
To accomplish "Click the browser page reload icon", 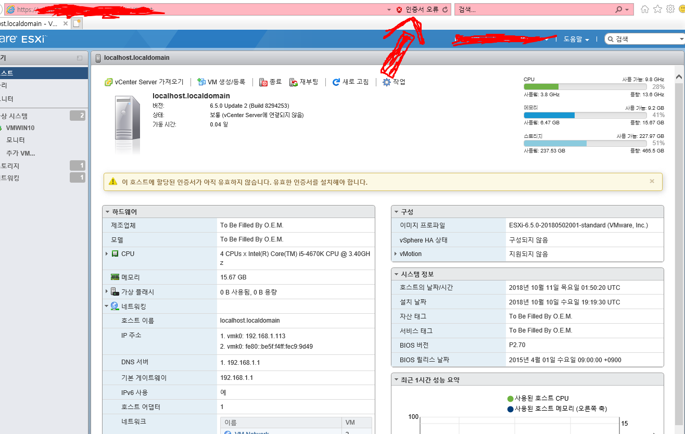I will (445, 10).
